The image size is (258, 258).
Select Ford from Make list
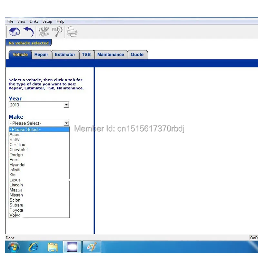click(39, 160)
